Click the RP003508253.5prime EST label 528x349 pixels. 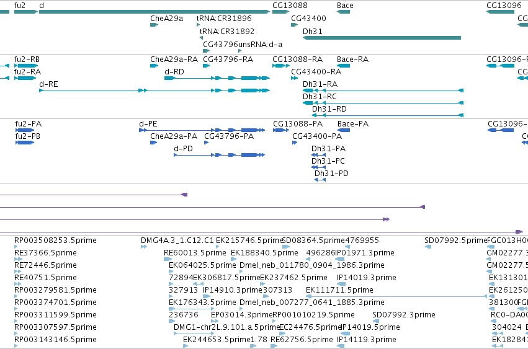coord(56,241)
